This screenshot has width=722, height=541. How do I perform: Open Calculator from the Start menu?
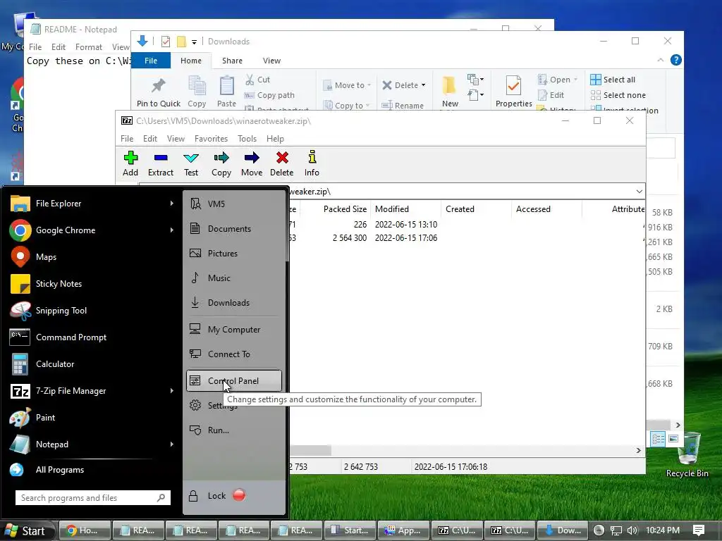[92, 364]
